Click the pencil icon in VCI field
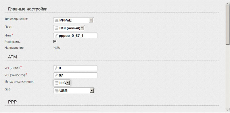Screen dimensions: 230x113 point(56,75)
